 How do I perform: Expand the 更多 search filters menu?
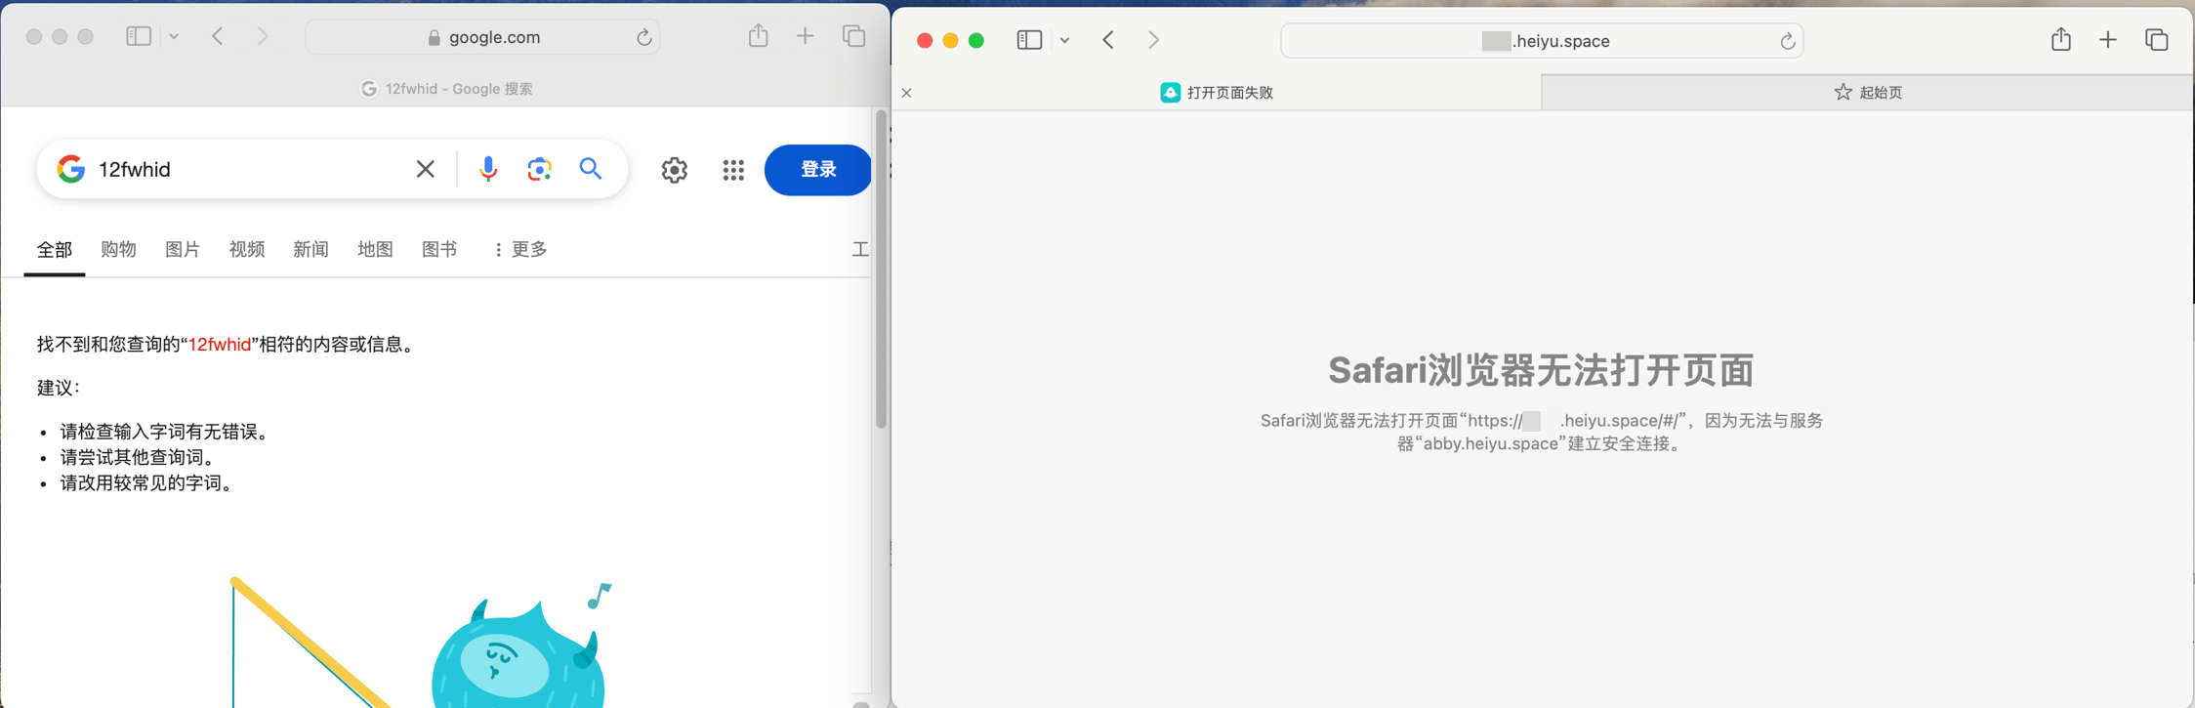pyautogui.click(x=520, y=249)
